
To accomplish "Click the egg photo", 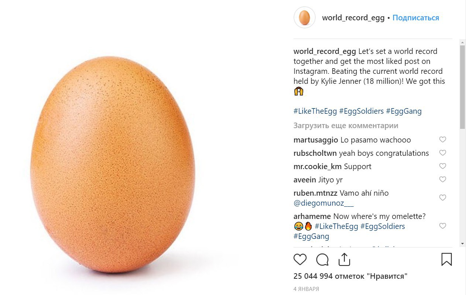I will pos(113,164).
